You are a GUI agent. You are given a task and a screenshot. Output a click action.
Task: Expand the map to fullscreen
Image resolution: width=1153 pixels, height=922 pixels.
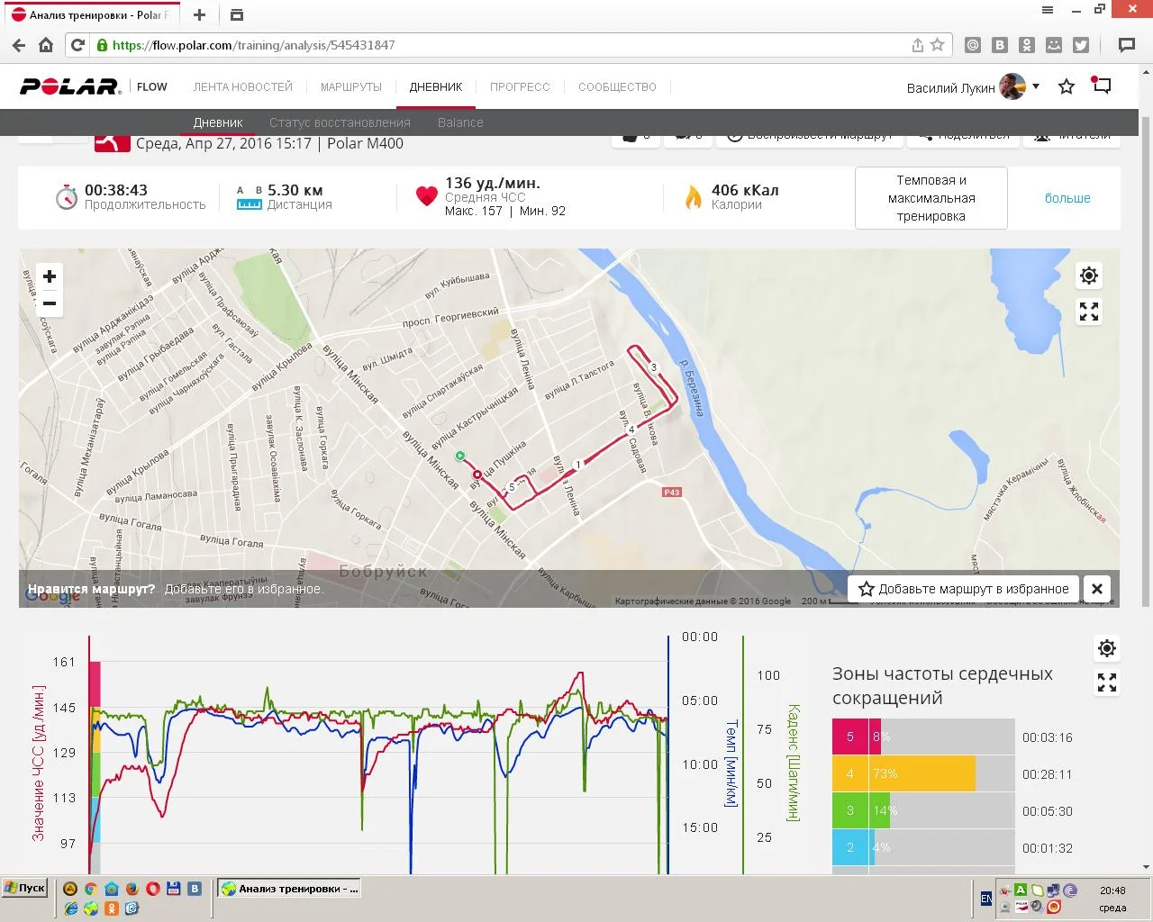[1089, 312]
